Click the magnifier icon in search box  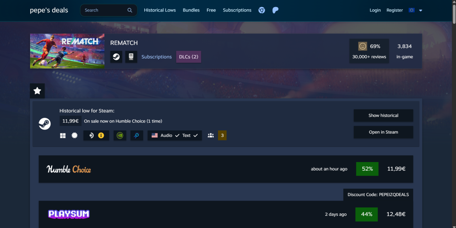[x=130, y=10]
